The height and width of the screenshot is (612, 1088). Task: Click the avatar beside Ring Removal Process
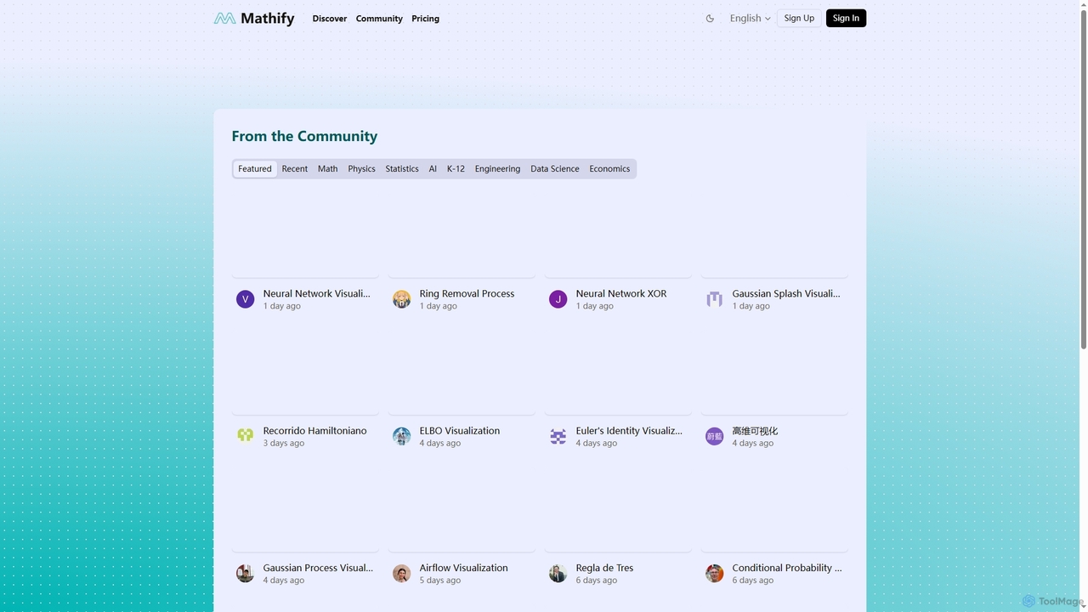point(401,299)
